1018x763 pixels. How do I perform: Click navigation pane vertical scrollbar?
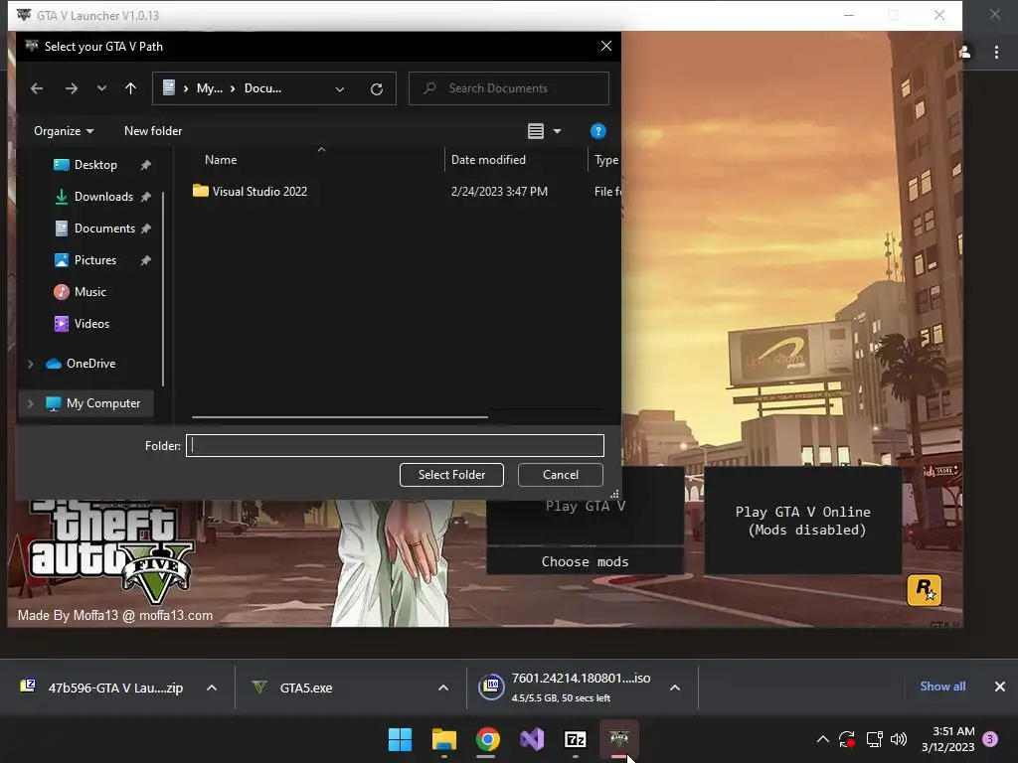pyautogui.click(x=163, y=289)
